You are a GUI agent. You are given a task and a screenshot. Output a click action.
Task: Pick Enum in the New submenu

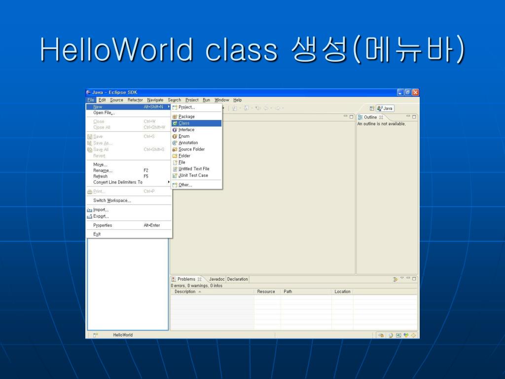(196, 136)
